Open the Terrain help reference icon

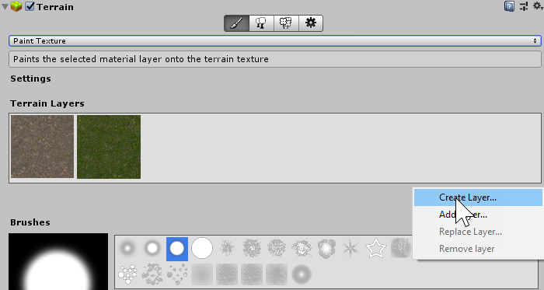(509, 6)
